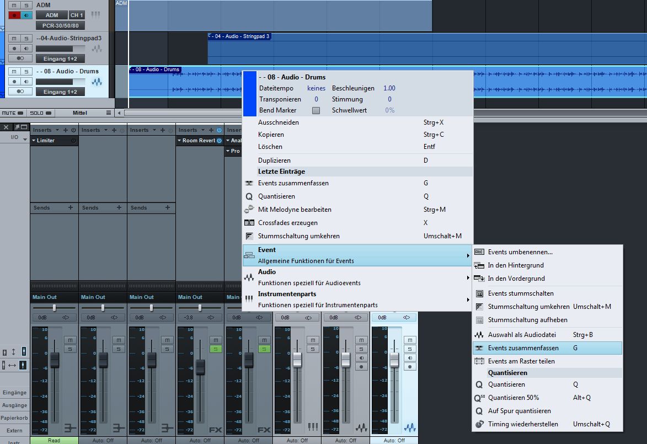
Task: Toggle monitoring on the 08 - Audio - Drums track
Action: [26, 81]
